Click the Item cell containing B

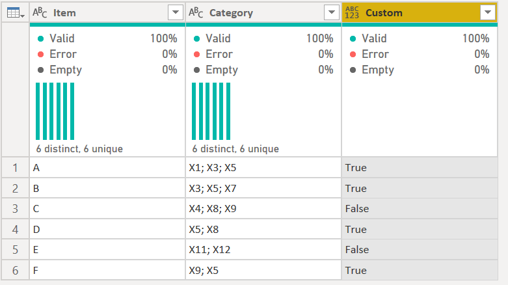(107, 189)
